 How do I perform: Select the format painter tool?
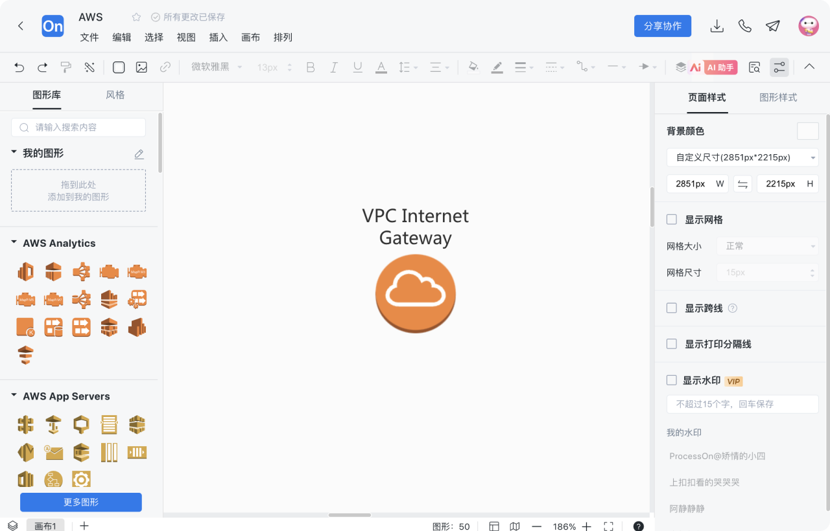65,67
